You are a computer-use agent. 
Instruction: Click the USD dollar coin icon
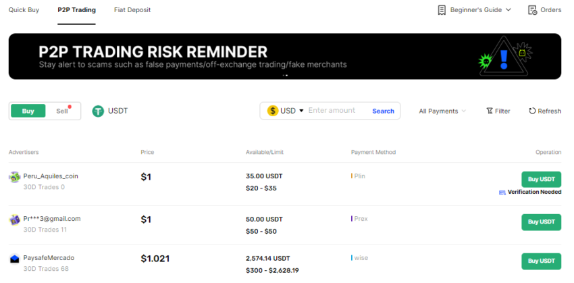pyautogui.click(x=273, y=111)
